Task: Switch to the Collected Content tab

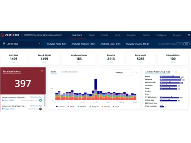Action: [x=69, y=72]
